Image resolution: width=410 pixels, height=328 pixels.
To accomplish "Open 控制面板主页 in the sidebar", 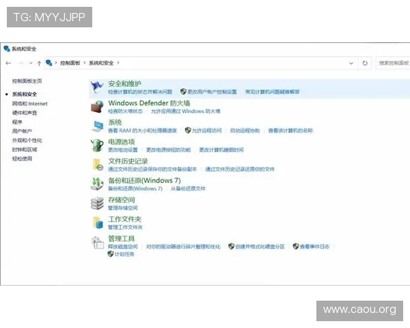I will point(27,81).
